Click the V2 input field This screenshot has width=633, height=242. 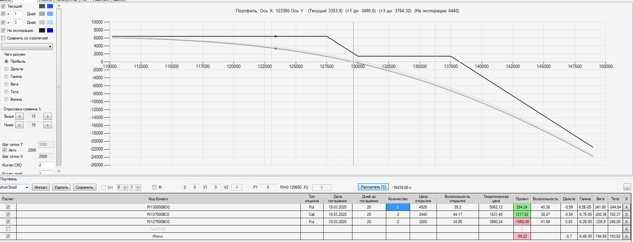(x=237, y=187)
